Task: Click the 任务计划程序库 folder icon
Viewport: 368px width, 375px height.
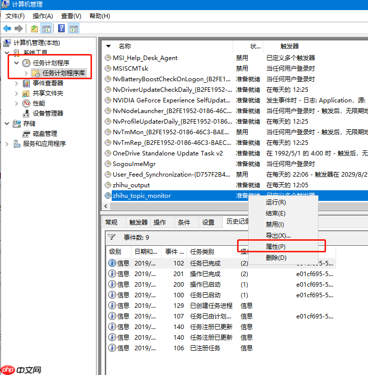Action: pos(36,73)
